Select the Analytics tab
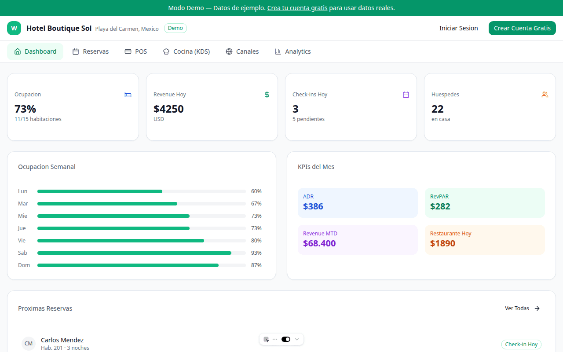The image size is (563, 352). (293, 51)
